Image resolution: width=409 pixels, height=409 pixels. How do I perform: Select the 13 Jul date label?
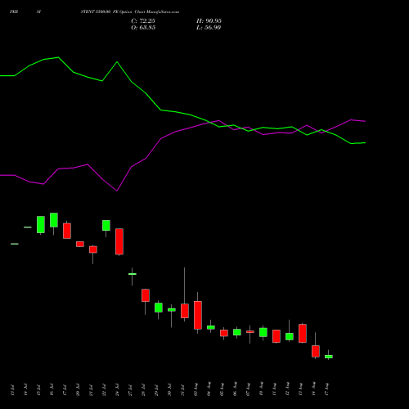(x=12, y=390)
